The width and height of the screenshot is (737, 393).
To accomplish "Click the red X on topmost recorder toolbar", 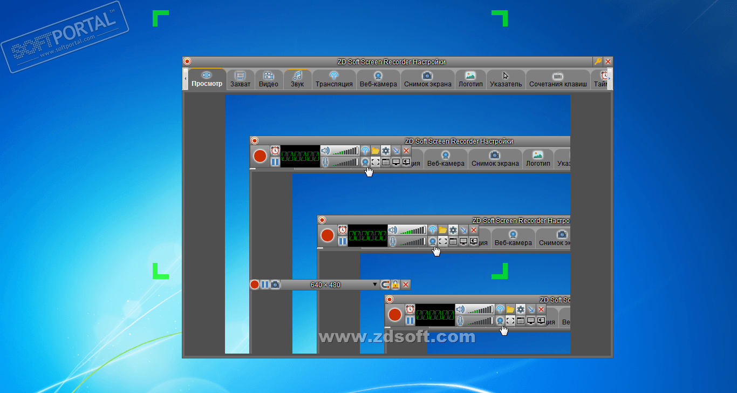I will [406, 151].
